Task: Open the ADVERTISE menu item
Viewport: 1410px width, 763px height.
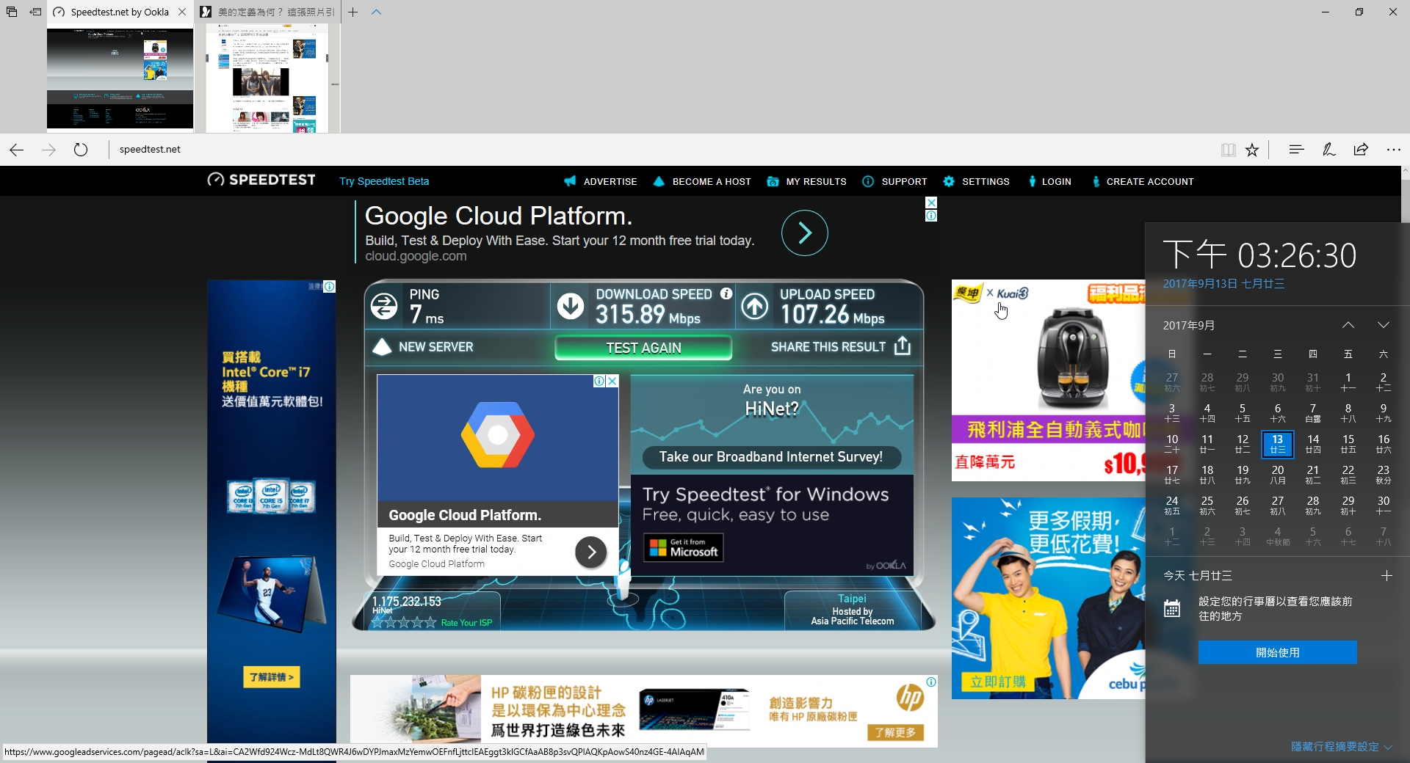Action: (601, 181)
